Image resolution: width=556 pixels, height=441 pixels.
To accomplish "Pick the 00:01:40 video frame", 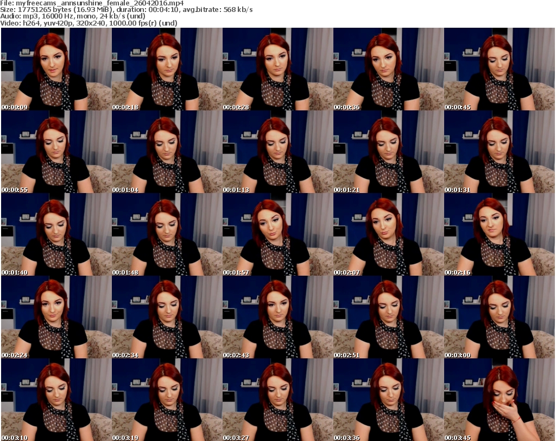I will (56, 235).
